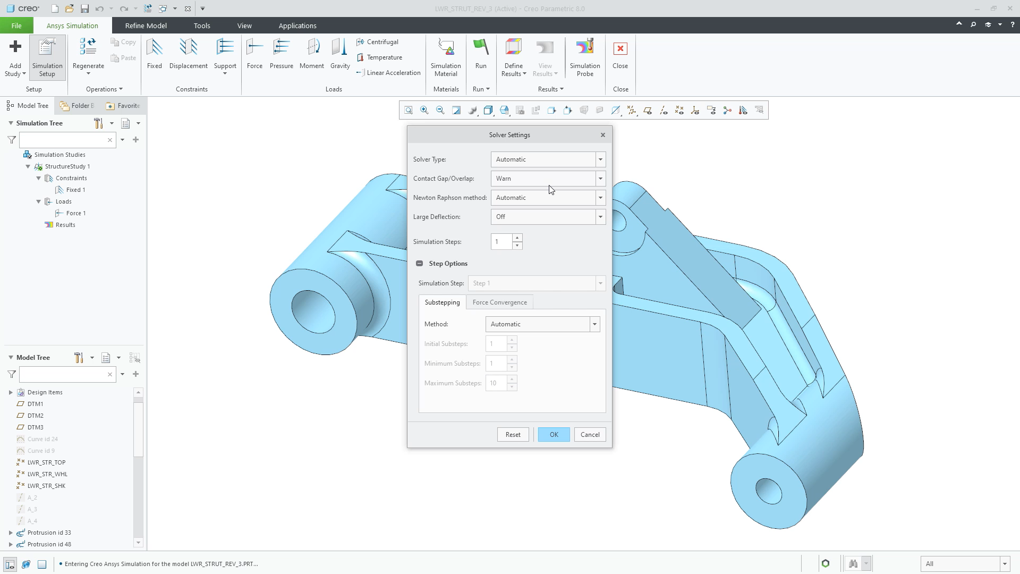Screen dimensions: 1020x574
Task: Close the Ansys Simulation ribbon
Action: [x=620, y=54]
